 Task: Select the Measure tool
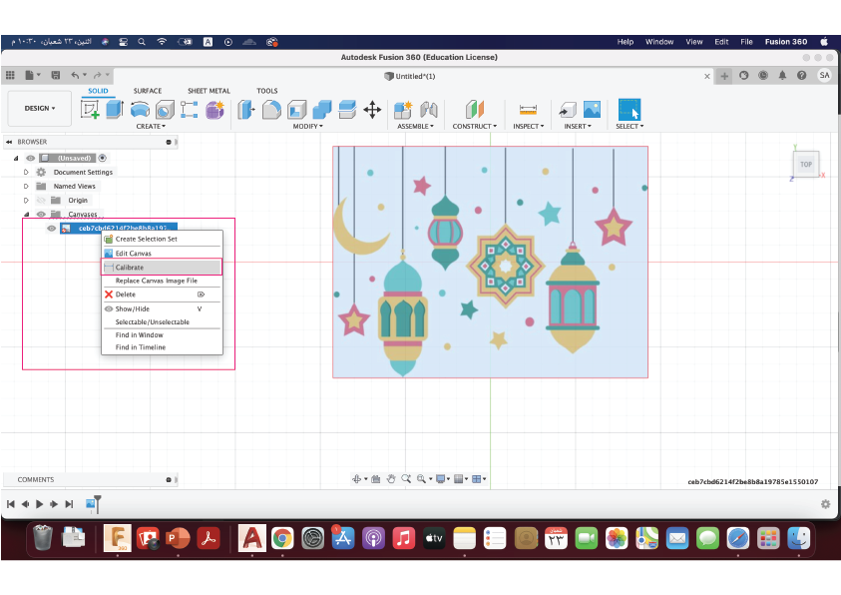click(x=528, y=110)
